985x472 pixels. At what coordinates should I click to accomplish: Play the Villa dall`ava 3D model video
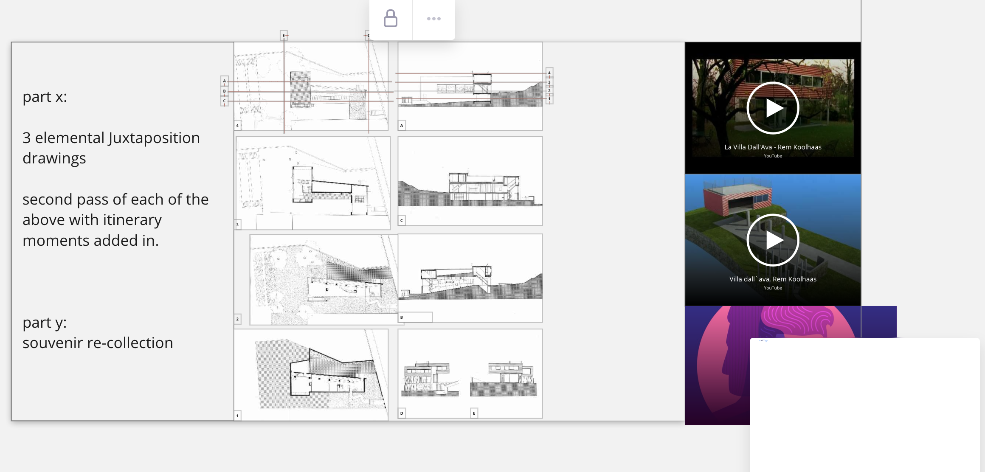click(773, 240)
